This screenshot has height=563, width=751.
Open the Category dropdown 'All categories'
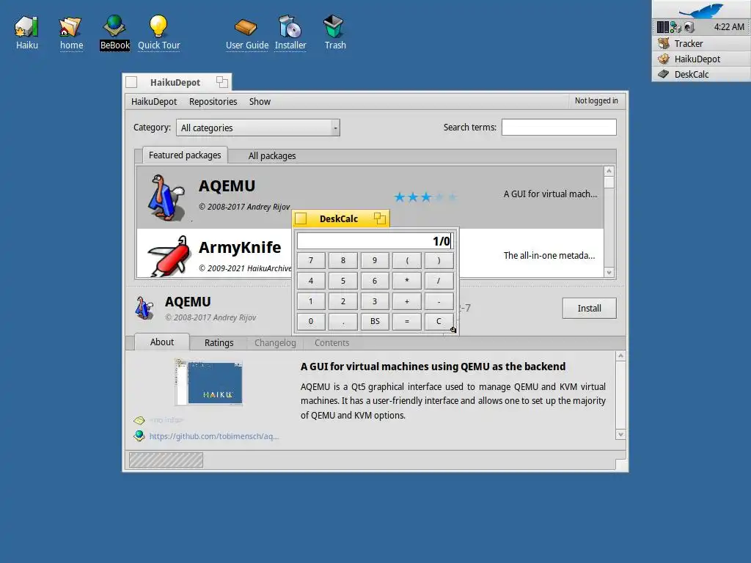pyautogui.click(x=258, y=128)
